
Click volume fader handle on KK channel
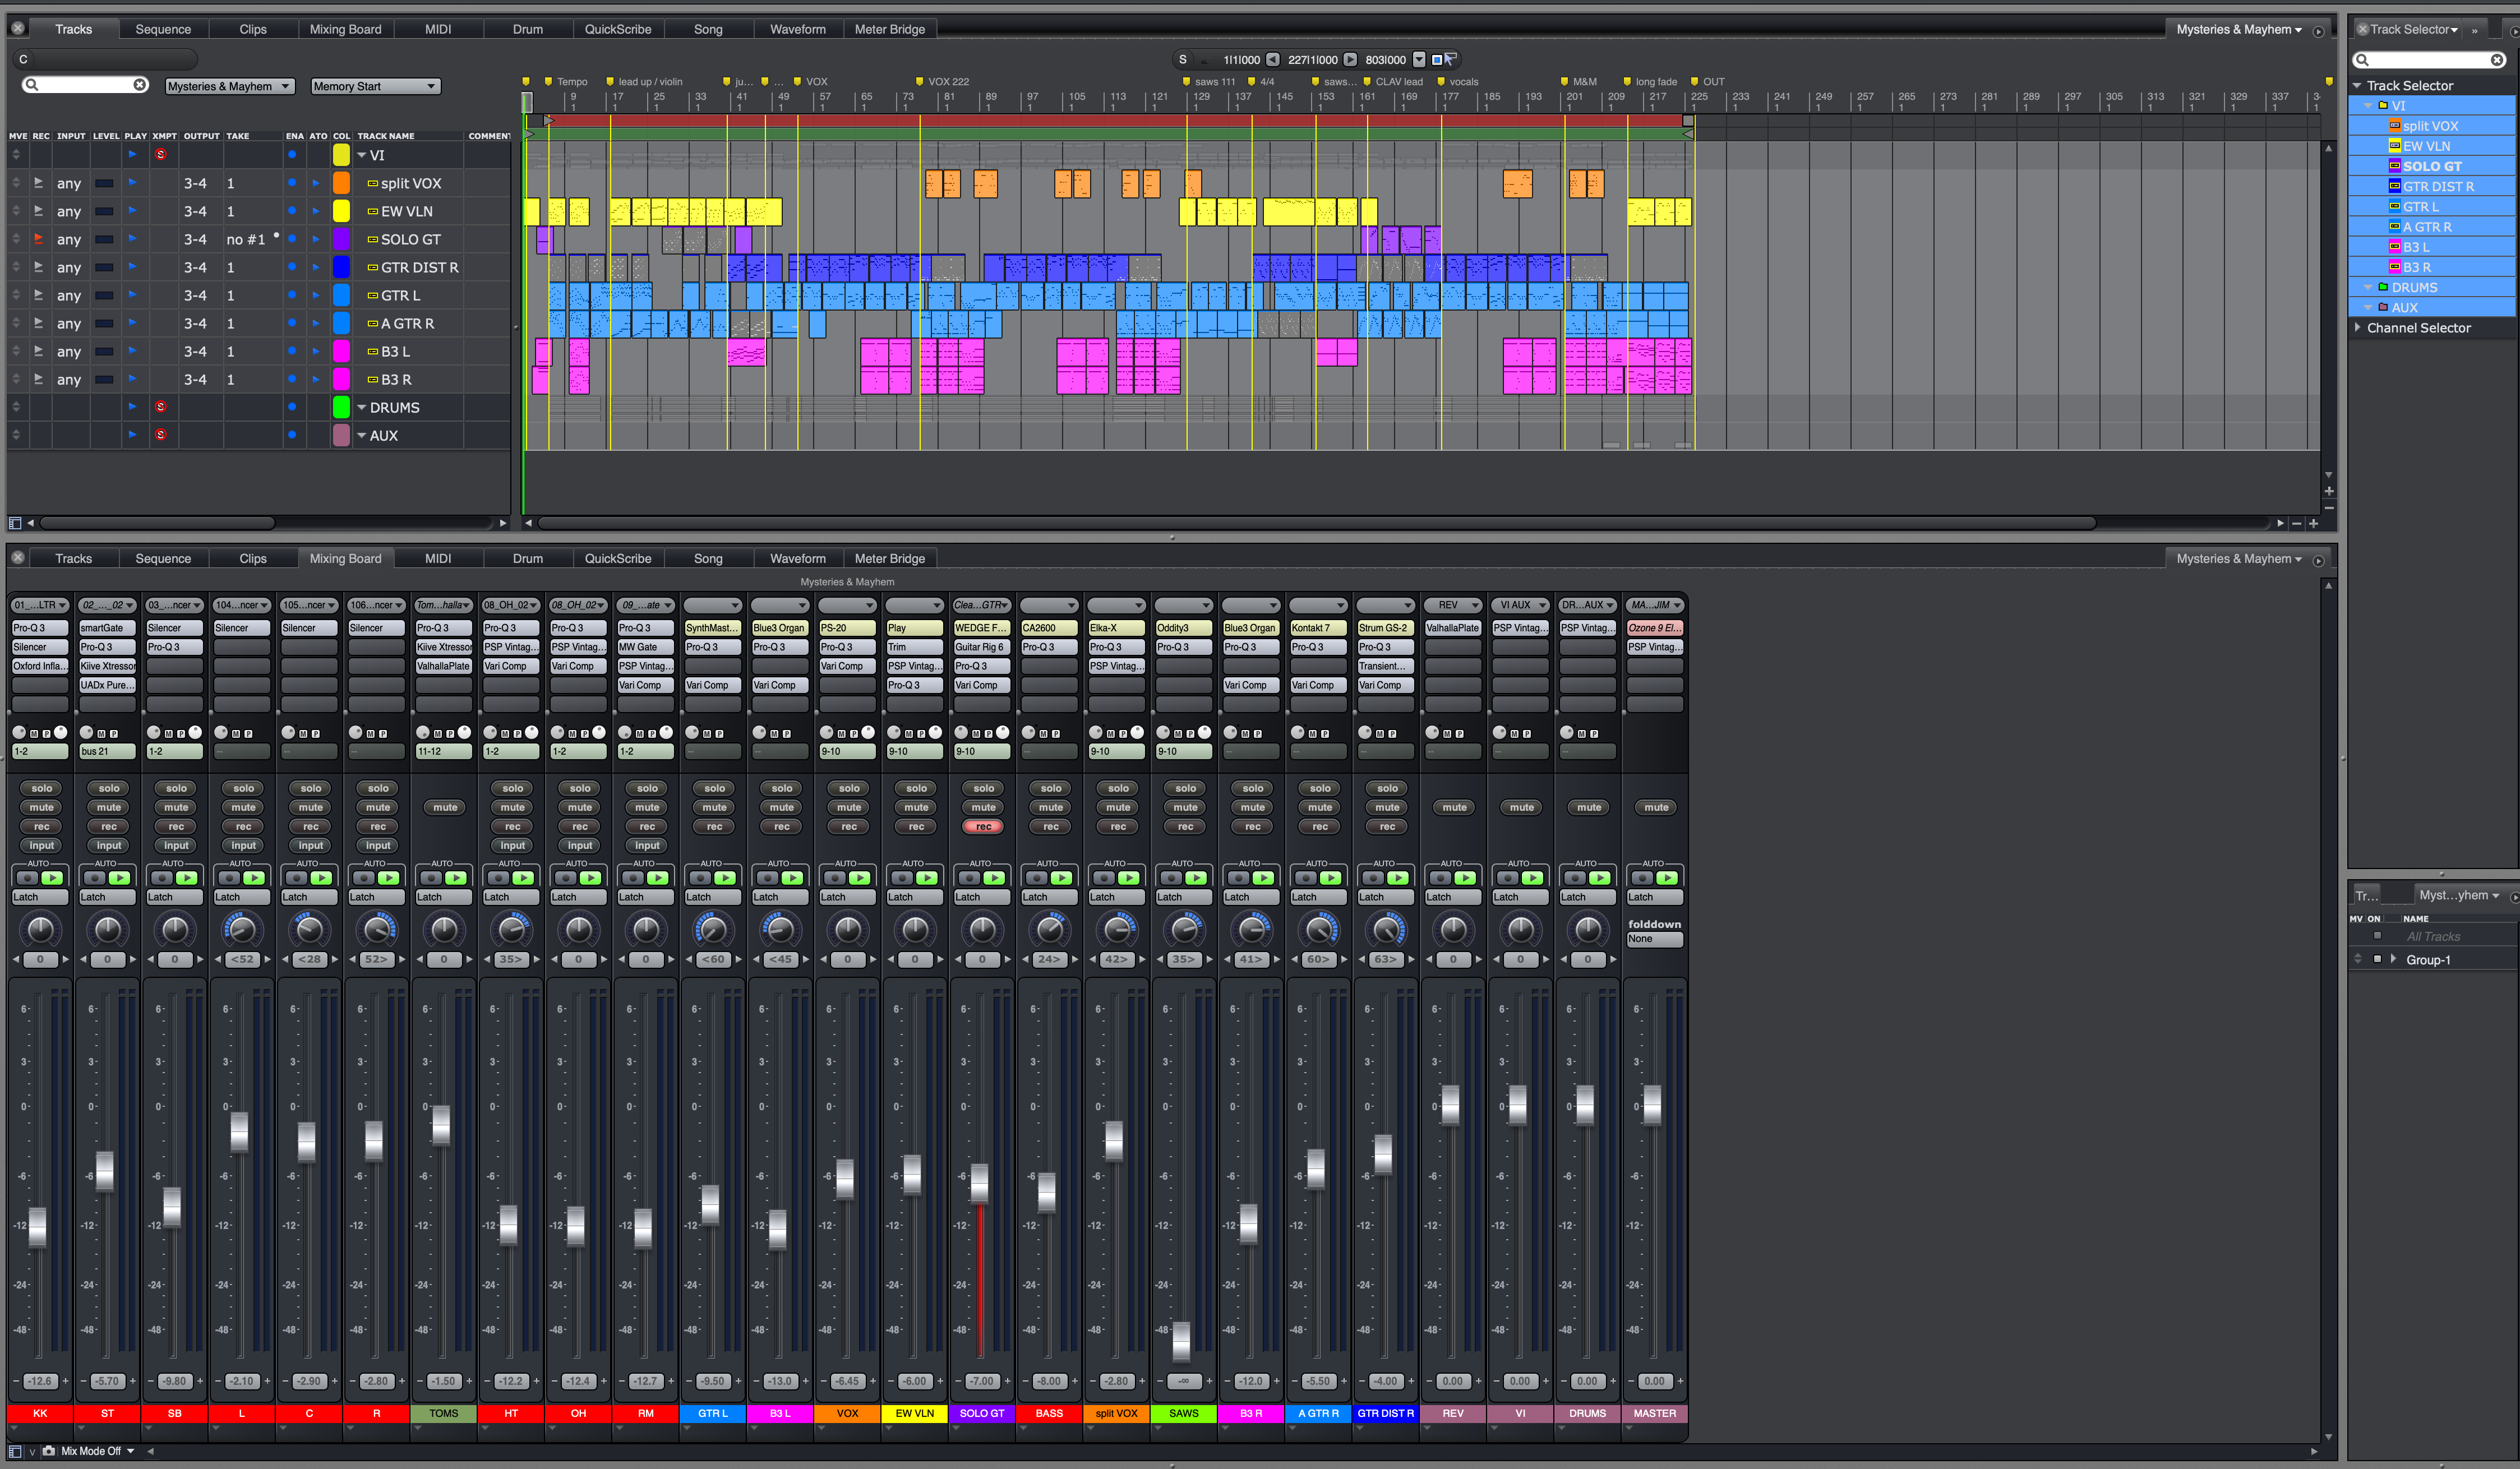38,1227
